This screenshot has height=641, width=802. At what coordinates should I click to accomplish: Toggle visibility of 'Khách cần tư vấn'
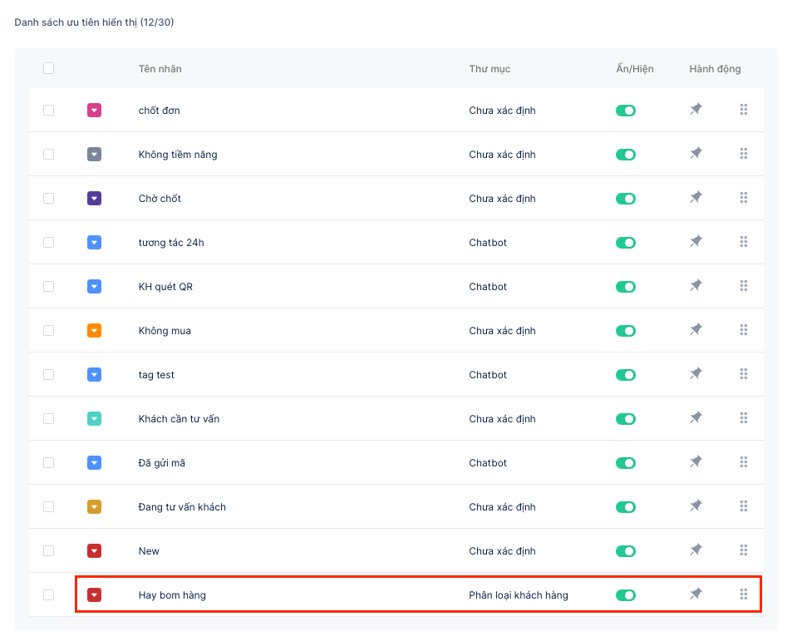[x=625, y=419]
